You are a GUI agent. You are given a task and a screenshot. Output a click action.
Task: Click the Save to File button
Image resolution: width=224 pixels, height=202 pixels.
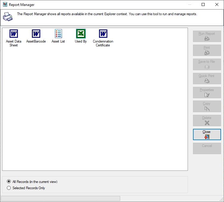207,64
